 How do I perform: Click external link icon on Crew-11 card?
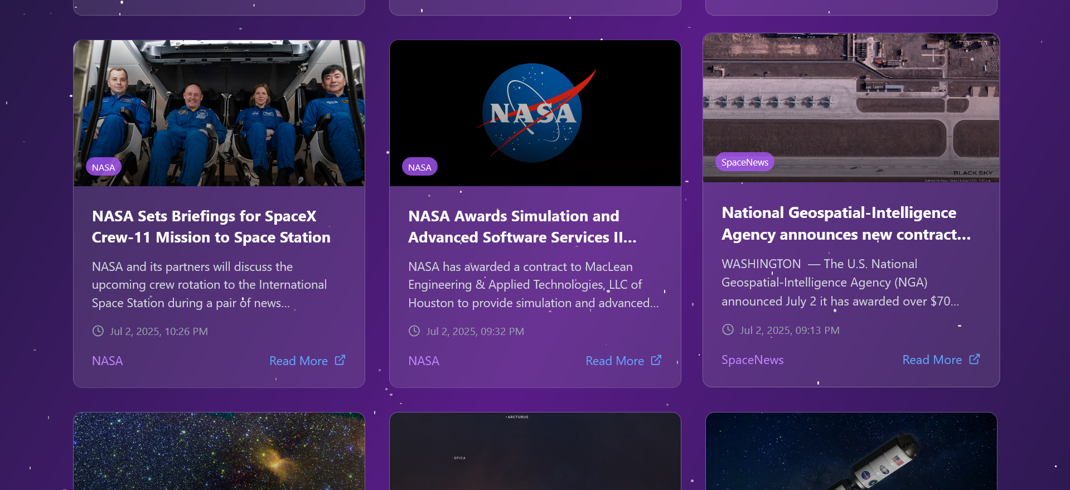(x=340, y=360)
